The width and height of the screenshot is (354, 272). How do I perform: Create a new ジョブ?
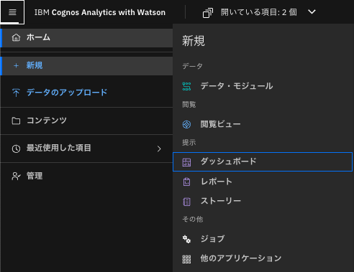click(x=263, y=239)
